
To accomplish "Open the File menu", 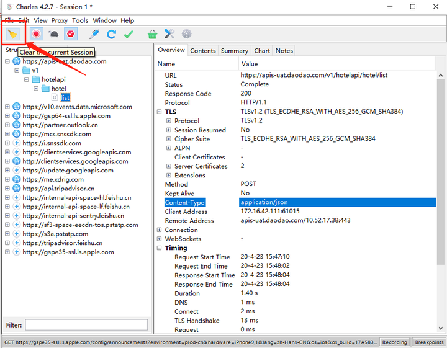I will pyautogui.click(x=9, y=20).
